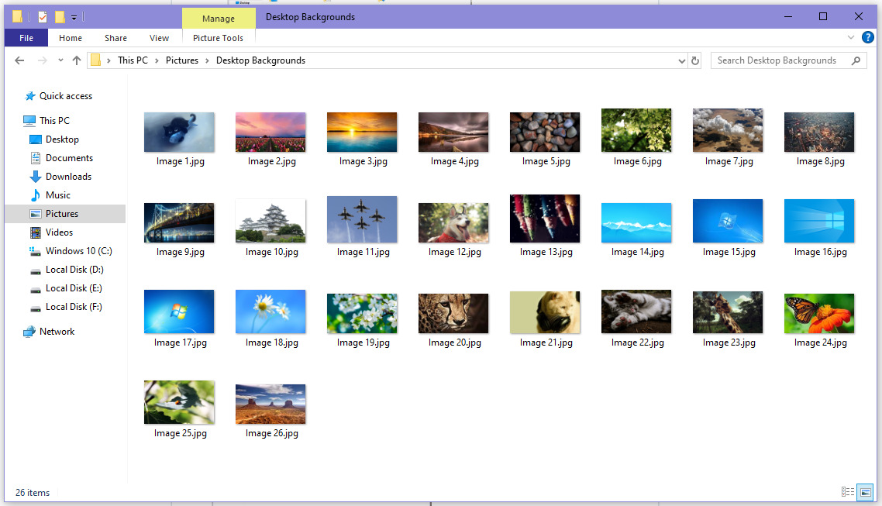
Task: Open the View ribbon tab
Action: click(159, 38)
